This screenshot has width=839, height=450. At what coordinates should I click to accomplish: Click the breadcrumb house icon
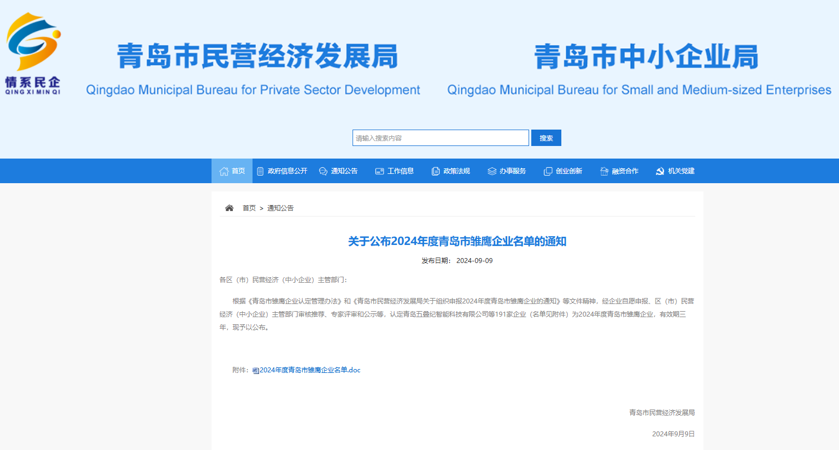pyautogui.click(x=230, y=208)
